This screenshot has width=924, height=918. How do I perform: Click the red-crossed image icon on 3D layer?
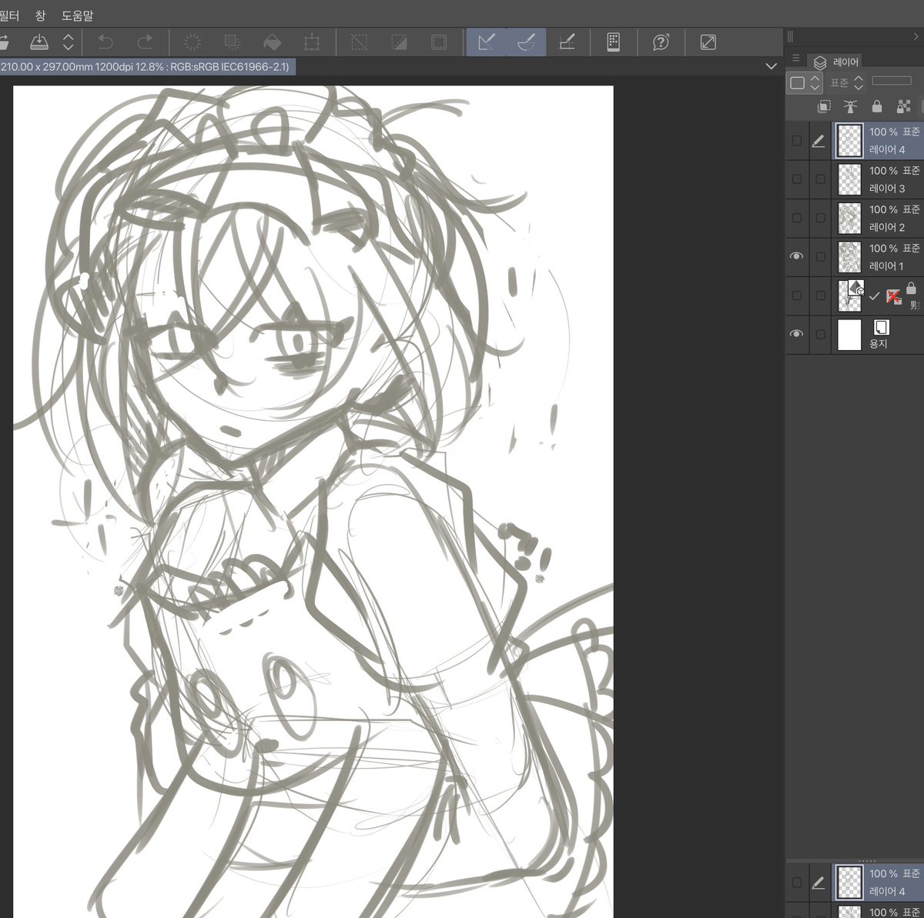893,296
